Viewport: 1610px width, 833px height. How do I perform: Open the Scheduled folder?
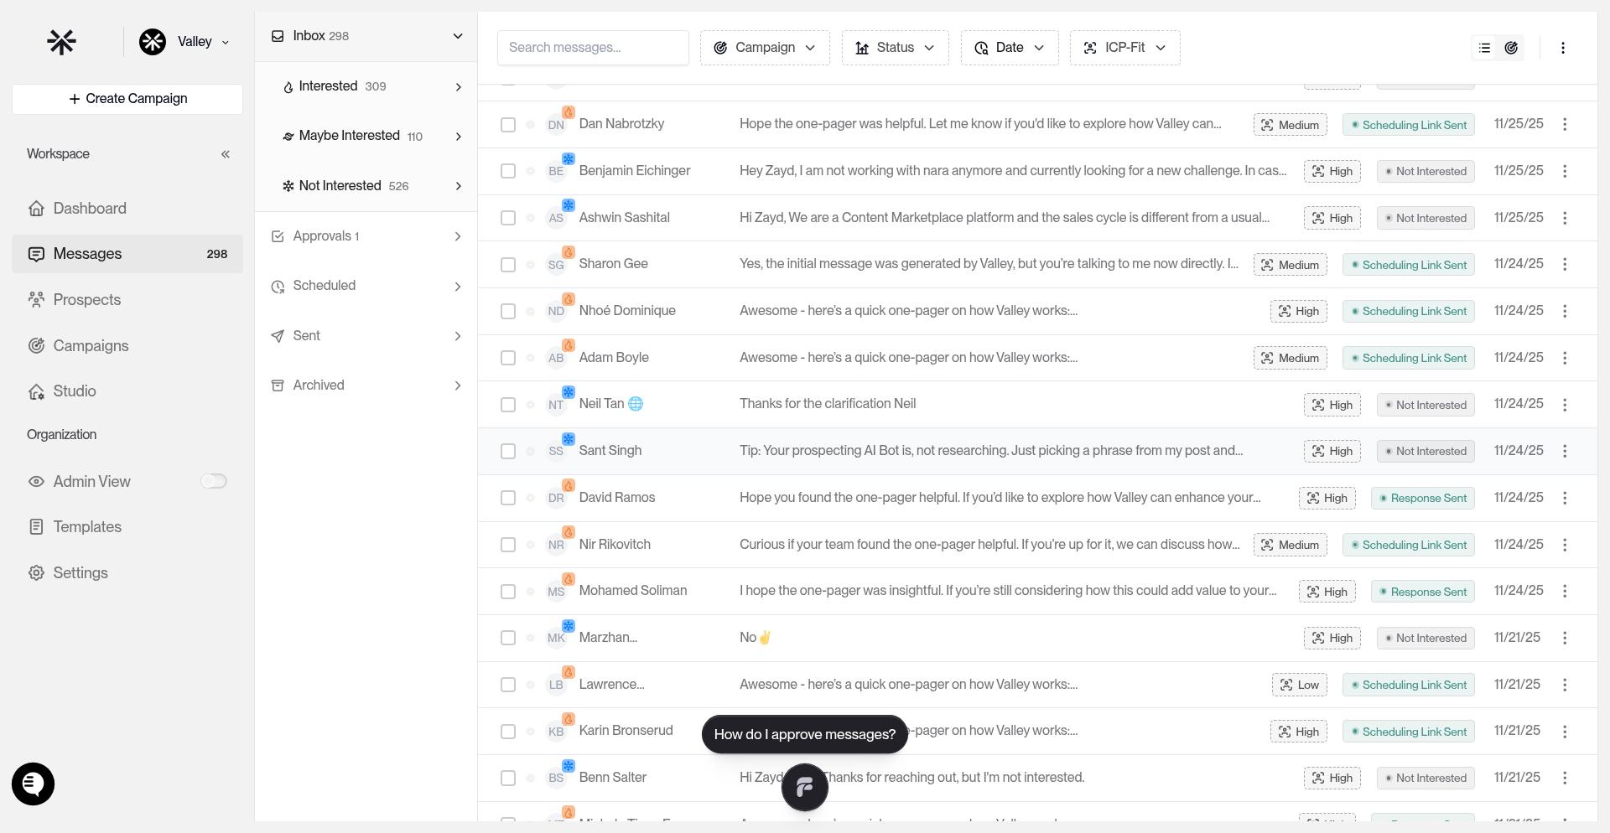[366, 286]
